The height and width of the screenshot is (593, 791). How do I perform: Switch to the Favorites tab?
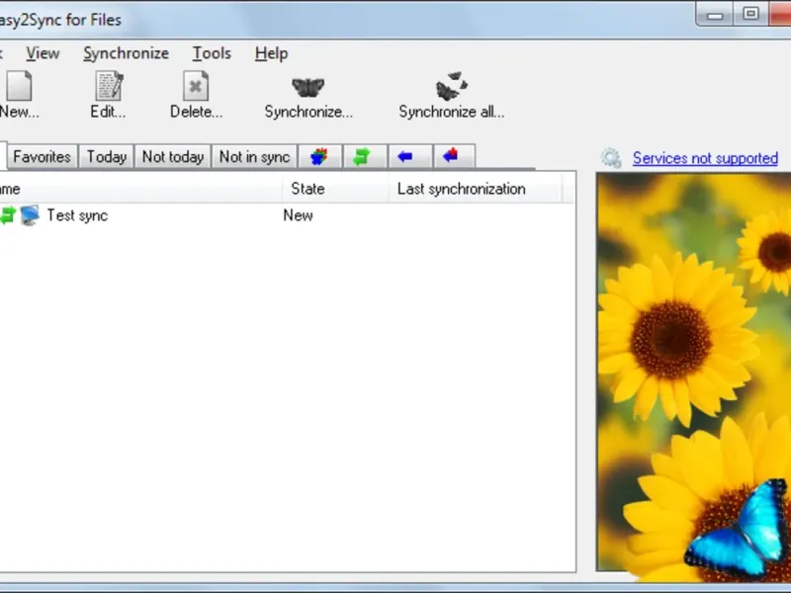[42, 157]
